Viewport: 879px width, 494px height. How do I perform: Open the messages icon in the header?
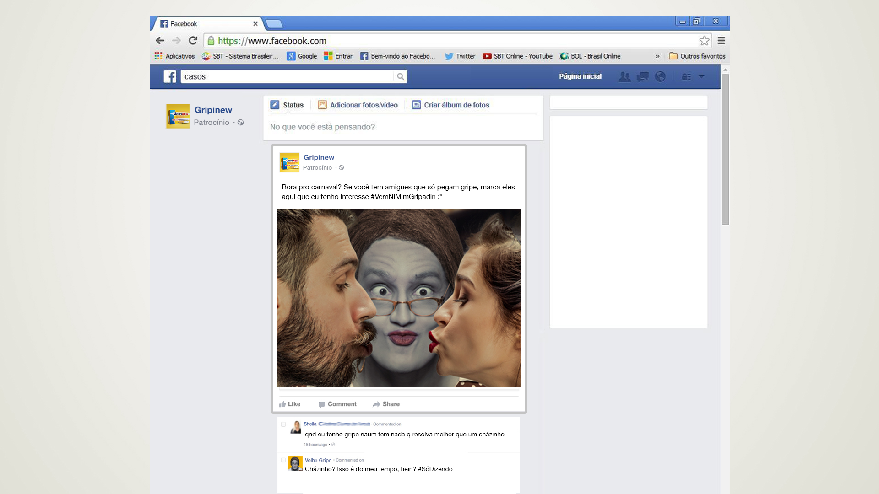tap(642, 77)
